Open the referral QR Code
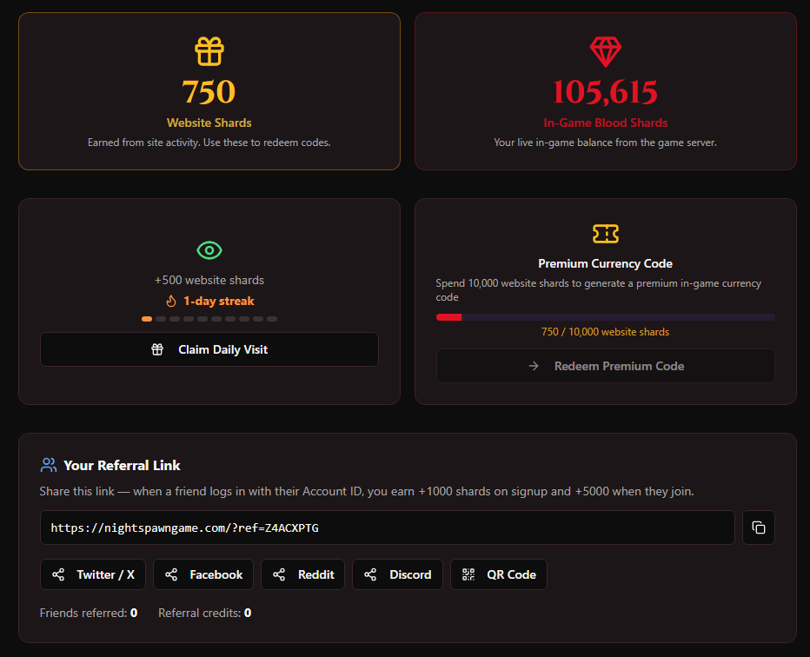This screenshot has height=657, width=810. pyautogui.click(x=499, y=574)
